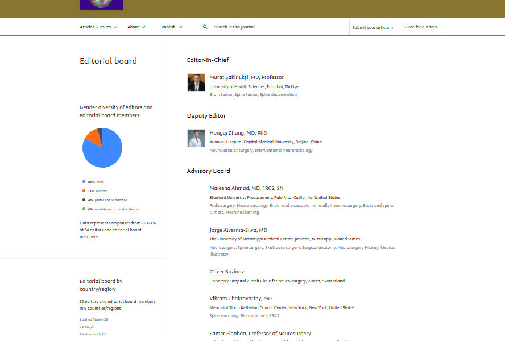Click the search magnifier icon

[205, 27]
